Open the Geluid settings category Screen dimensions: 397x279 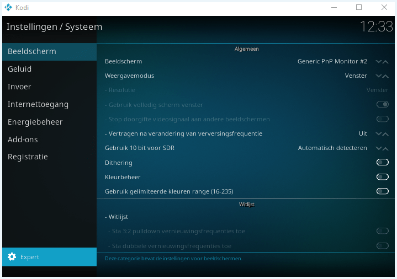tap(49, 69)
